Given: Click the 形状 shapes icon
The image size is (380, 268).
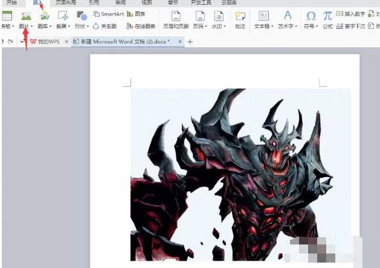Looking at the screenshot, I should click(82, 16).
